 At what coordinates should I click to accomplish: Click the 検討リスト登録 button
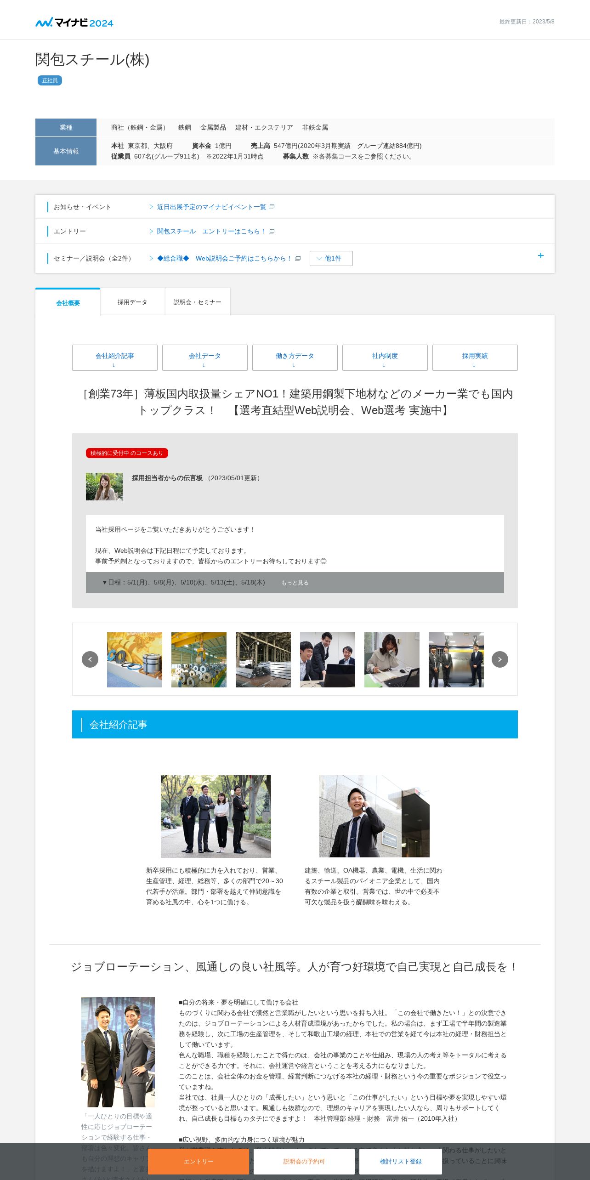coord(401,1161)
